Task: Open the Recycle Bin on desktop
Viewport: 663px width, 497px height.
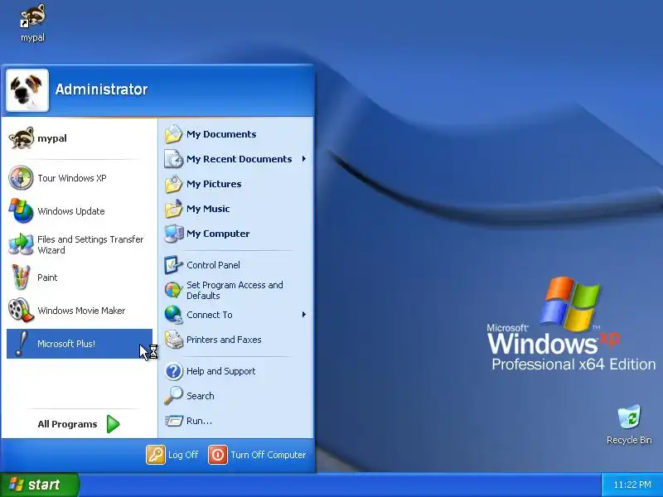Action: click(x=629, y=417)
